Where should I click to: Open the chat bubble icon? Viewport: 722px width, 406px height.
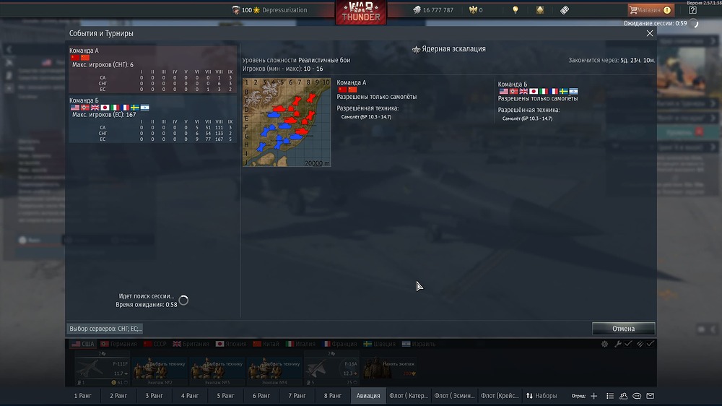click(637, 396)
